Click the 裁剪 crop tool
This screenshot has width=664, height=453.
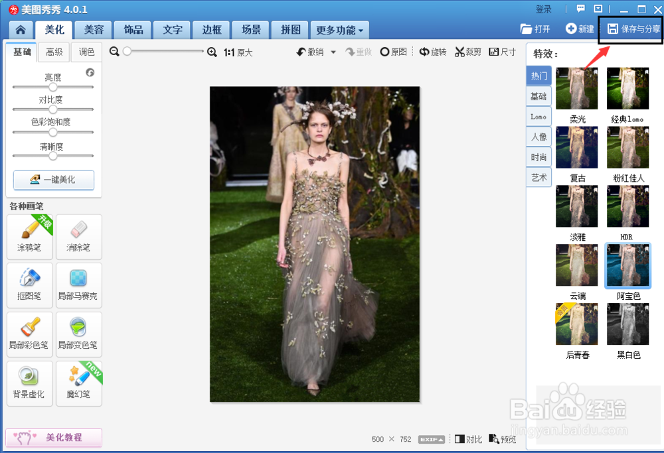coord(468,52)
